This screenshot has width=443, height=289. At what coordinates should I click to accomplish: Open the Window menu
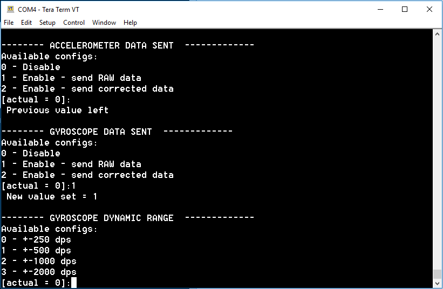tap(104, 23)
